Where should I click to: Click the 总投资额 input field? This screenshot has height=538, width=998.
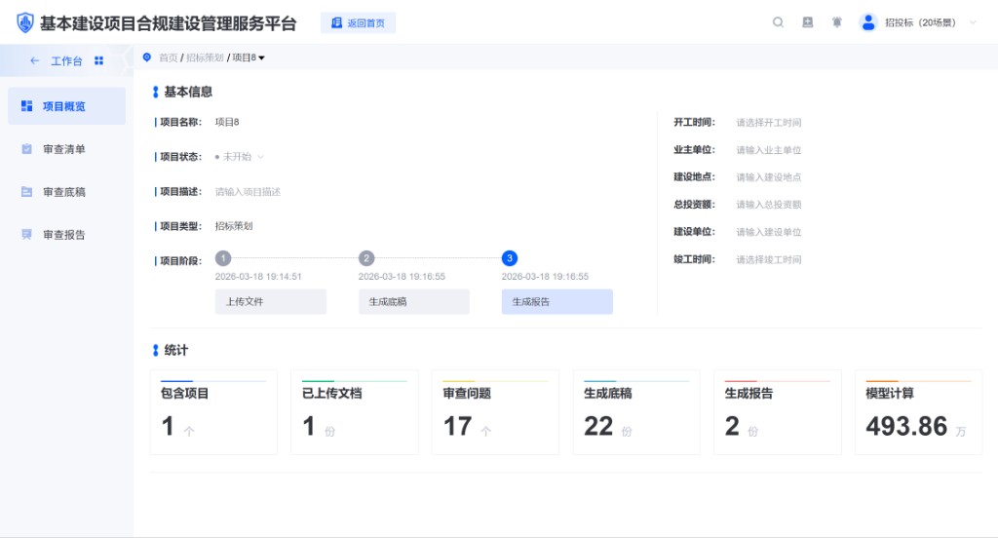[x=768, y=205]
